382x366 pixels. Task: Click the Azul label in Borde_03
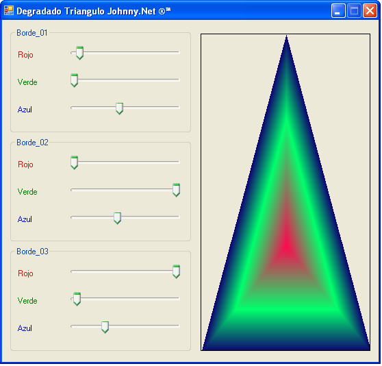[25, 328]
